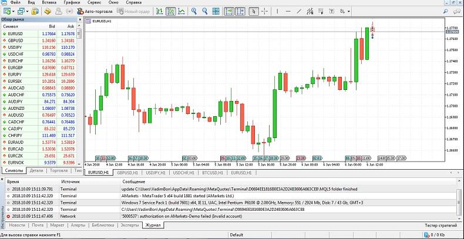Click the journal panel vertical scrollbar
The image size is (464, 239).
[460, 200]
